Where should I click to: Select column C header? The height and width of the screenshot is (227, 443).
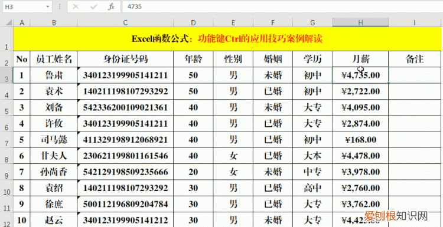pos(125,22)
